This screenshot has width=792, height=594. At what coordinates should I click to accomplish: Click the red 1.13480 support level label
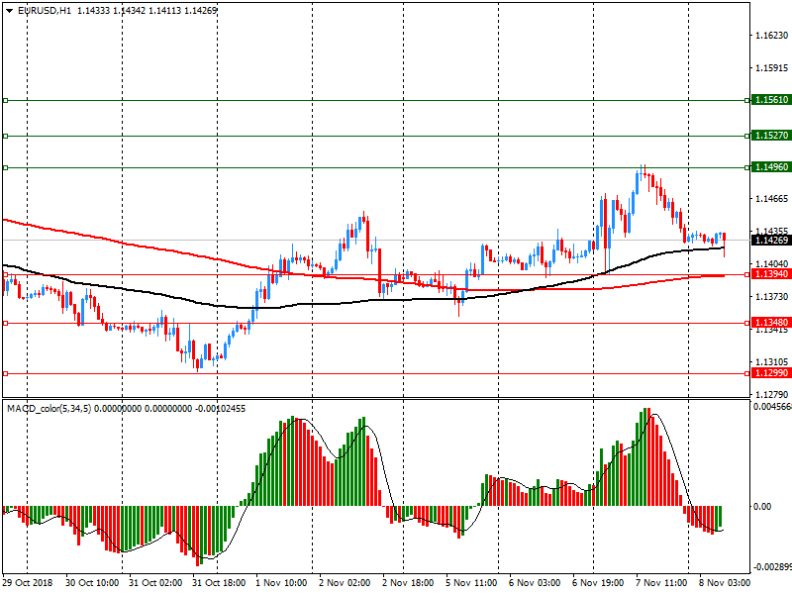tap(770, 323)
